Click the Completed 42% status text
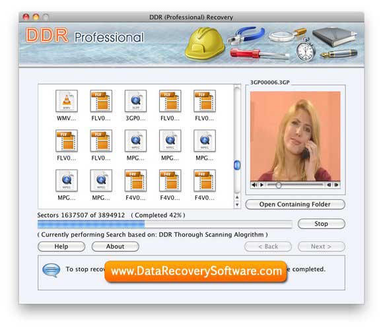Screen dimensions: 383x330 pyautogui.click(x=158, y=215)
